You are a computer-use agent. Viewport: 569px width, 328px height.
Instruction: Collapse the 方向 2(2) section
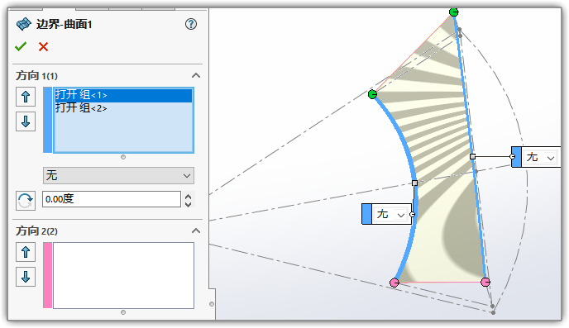(196, 231)
